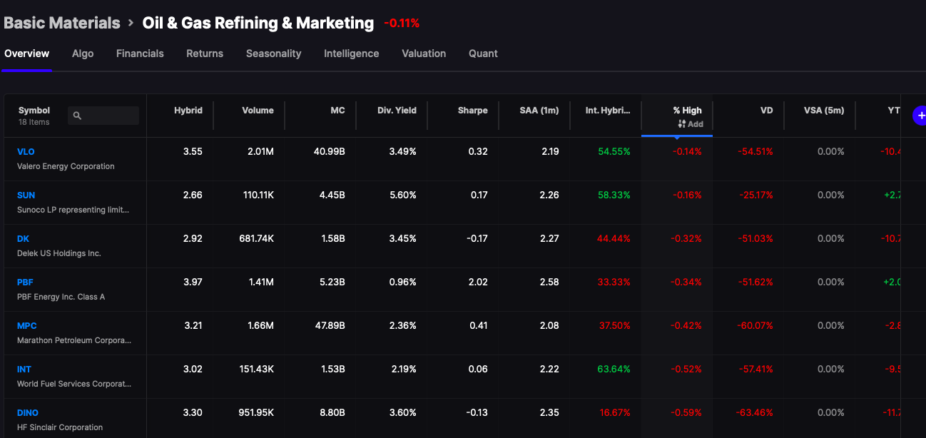The width and height of the screenshot is (926, 438).
Task: Click the % High column header
Action: point(688,111)
